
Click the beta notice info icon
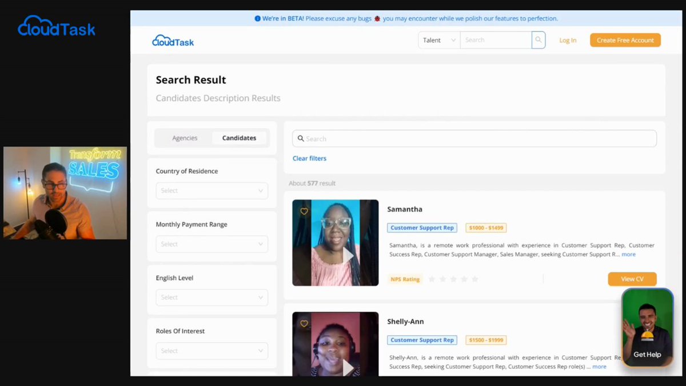257,18
